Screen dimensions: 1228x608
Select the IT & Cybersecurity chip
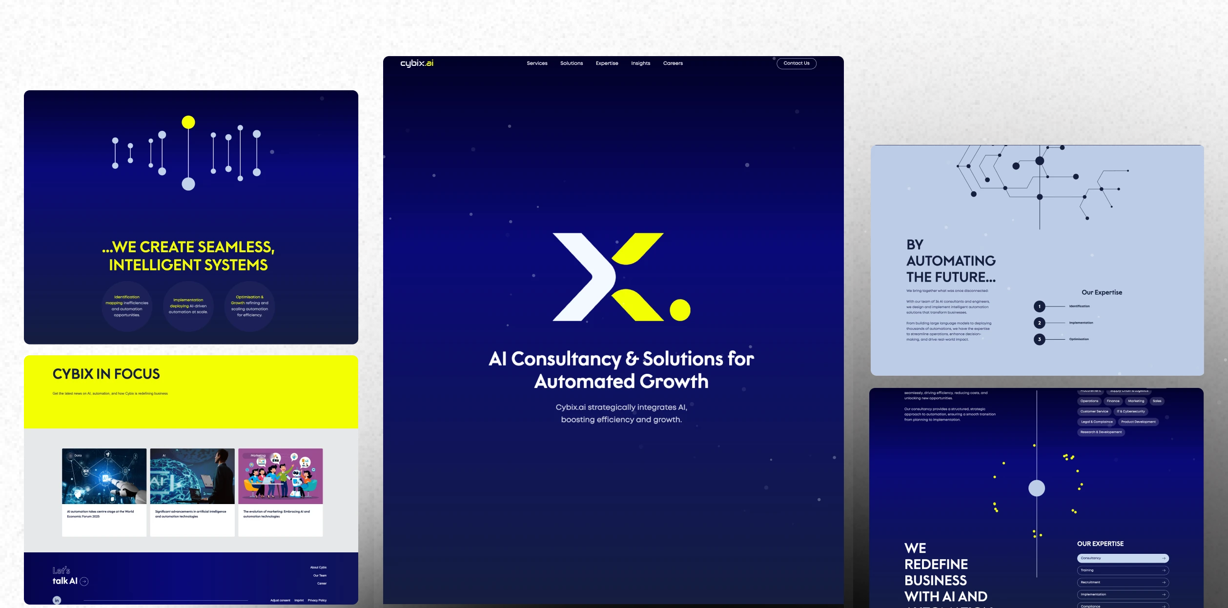[1130, 411]
